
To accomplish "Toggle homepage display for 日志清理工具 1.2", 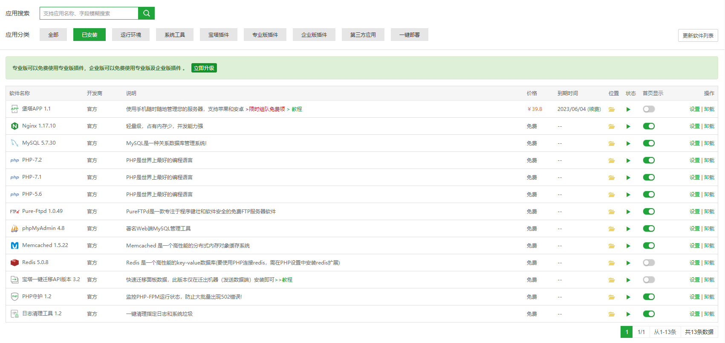I will [649, 314].
